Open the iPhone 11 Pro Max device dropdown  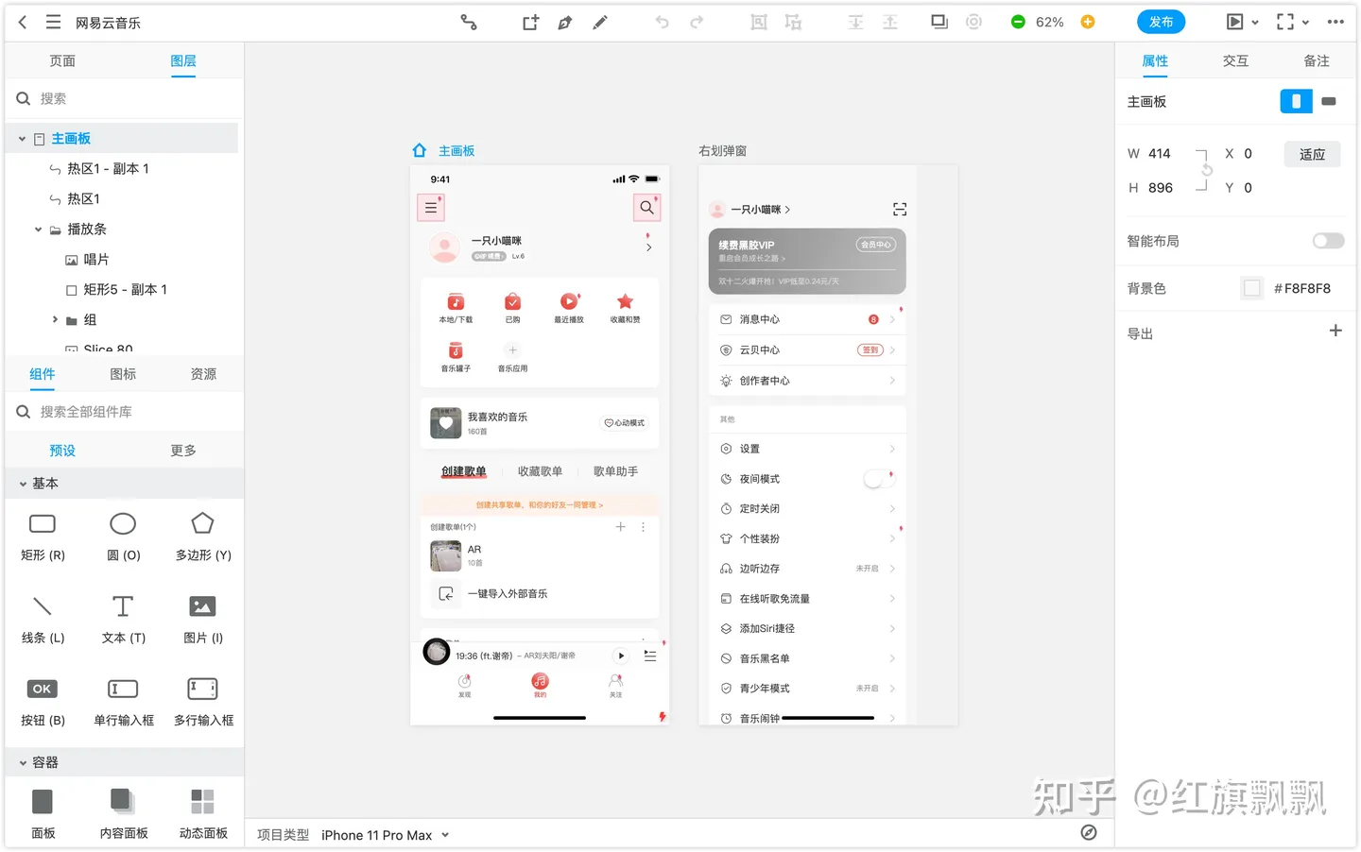coord(386,835)
